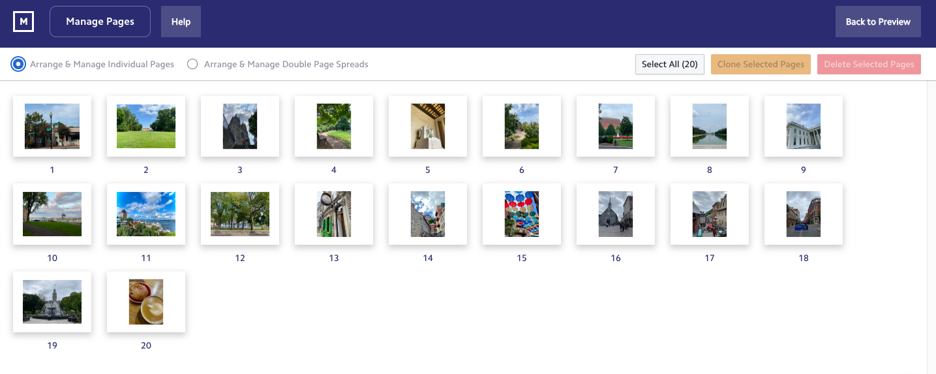Image resolution: width=936 pixels, height=374 pixels.
Task: Click the vertical scrollbar track
Action: click(x=931, y=227)
